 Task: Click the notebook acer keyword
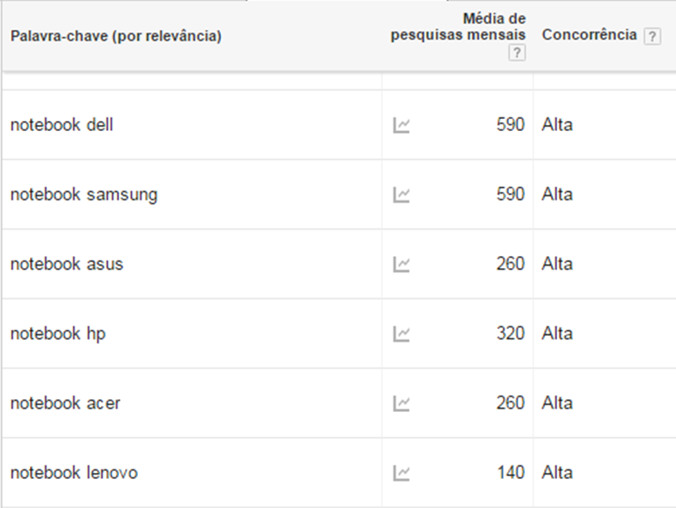pos(65,403)
